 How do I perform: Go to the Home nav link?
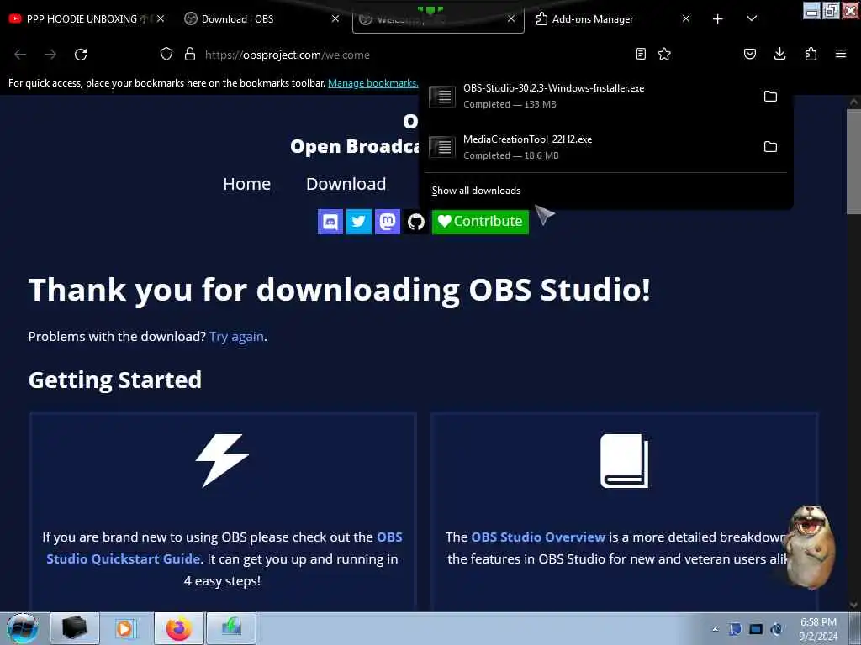(x=247, y=184)
